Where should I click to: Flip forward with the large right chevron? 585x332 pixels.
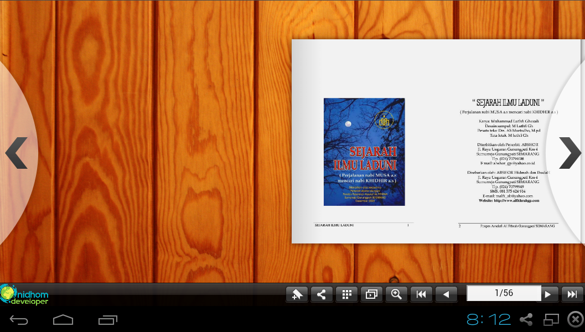(x=570, y=153)
